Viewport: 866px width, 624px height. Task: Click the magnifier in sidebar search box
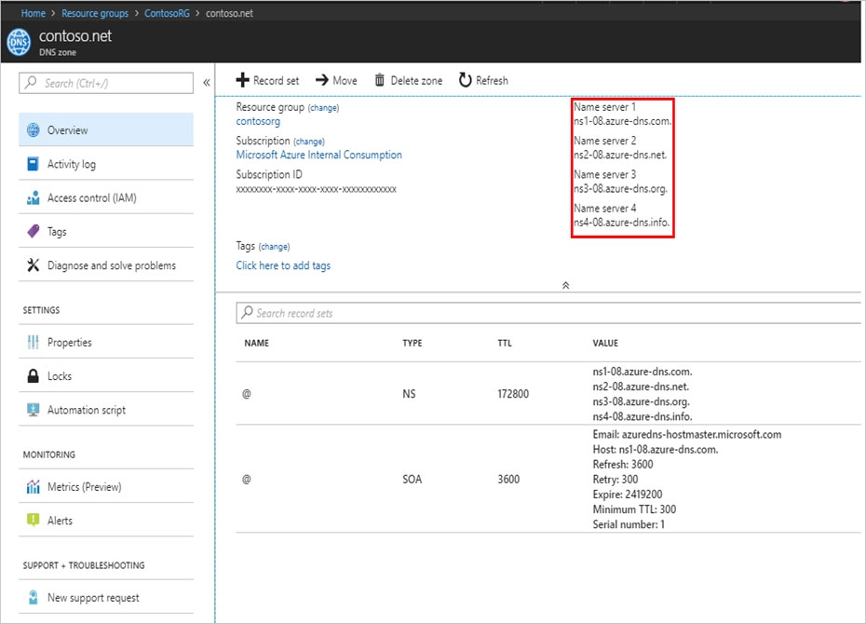pos(31,83)
